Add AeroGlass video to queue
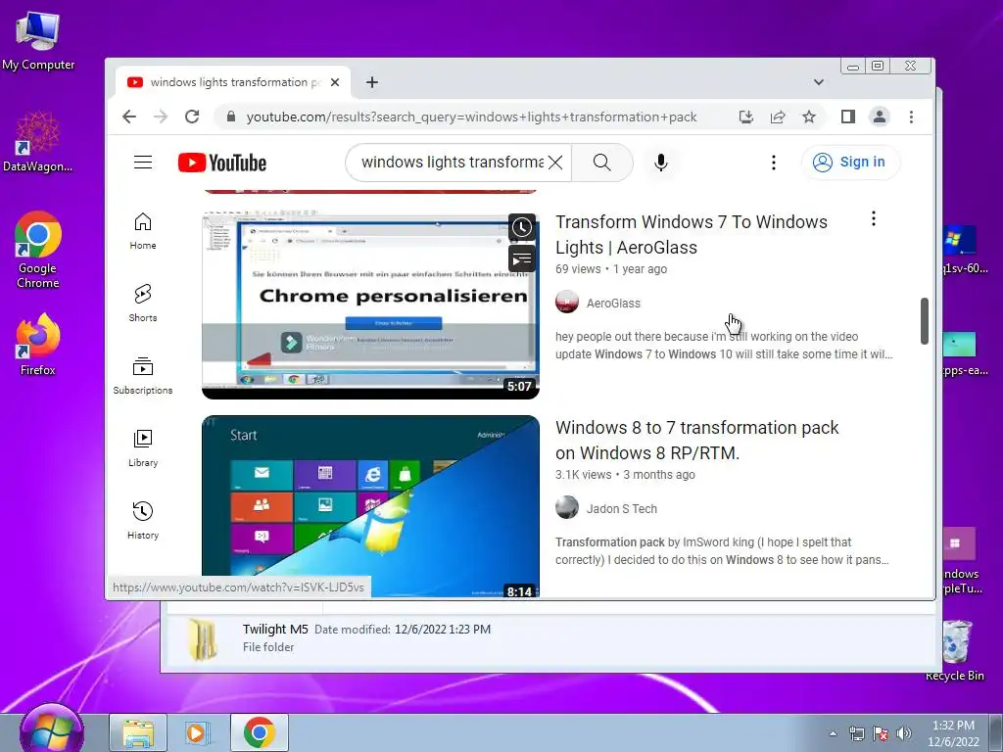The width and height of the screenshot is (1003, 752). [x=522, y=258]
